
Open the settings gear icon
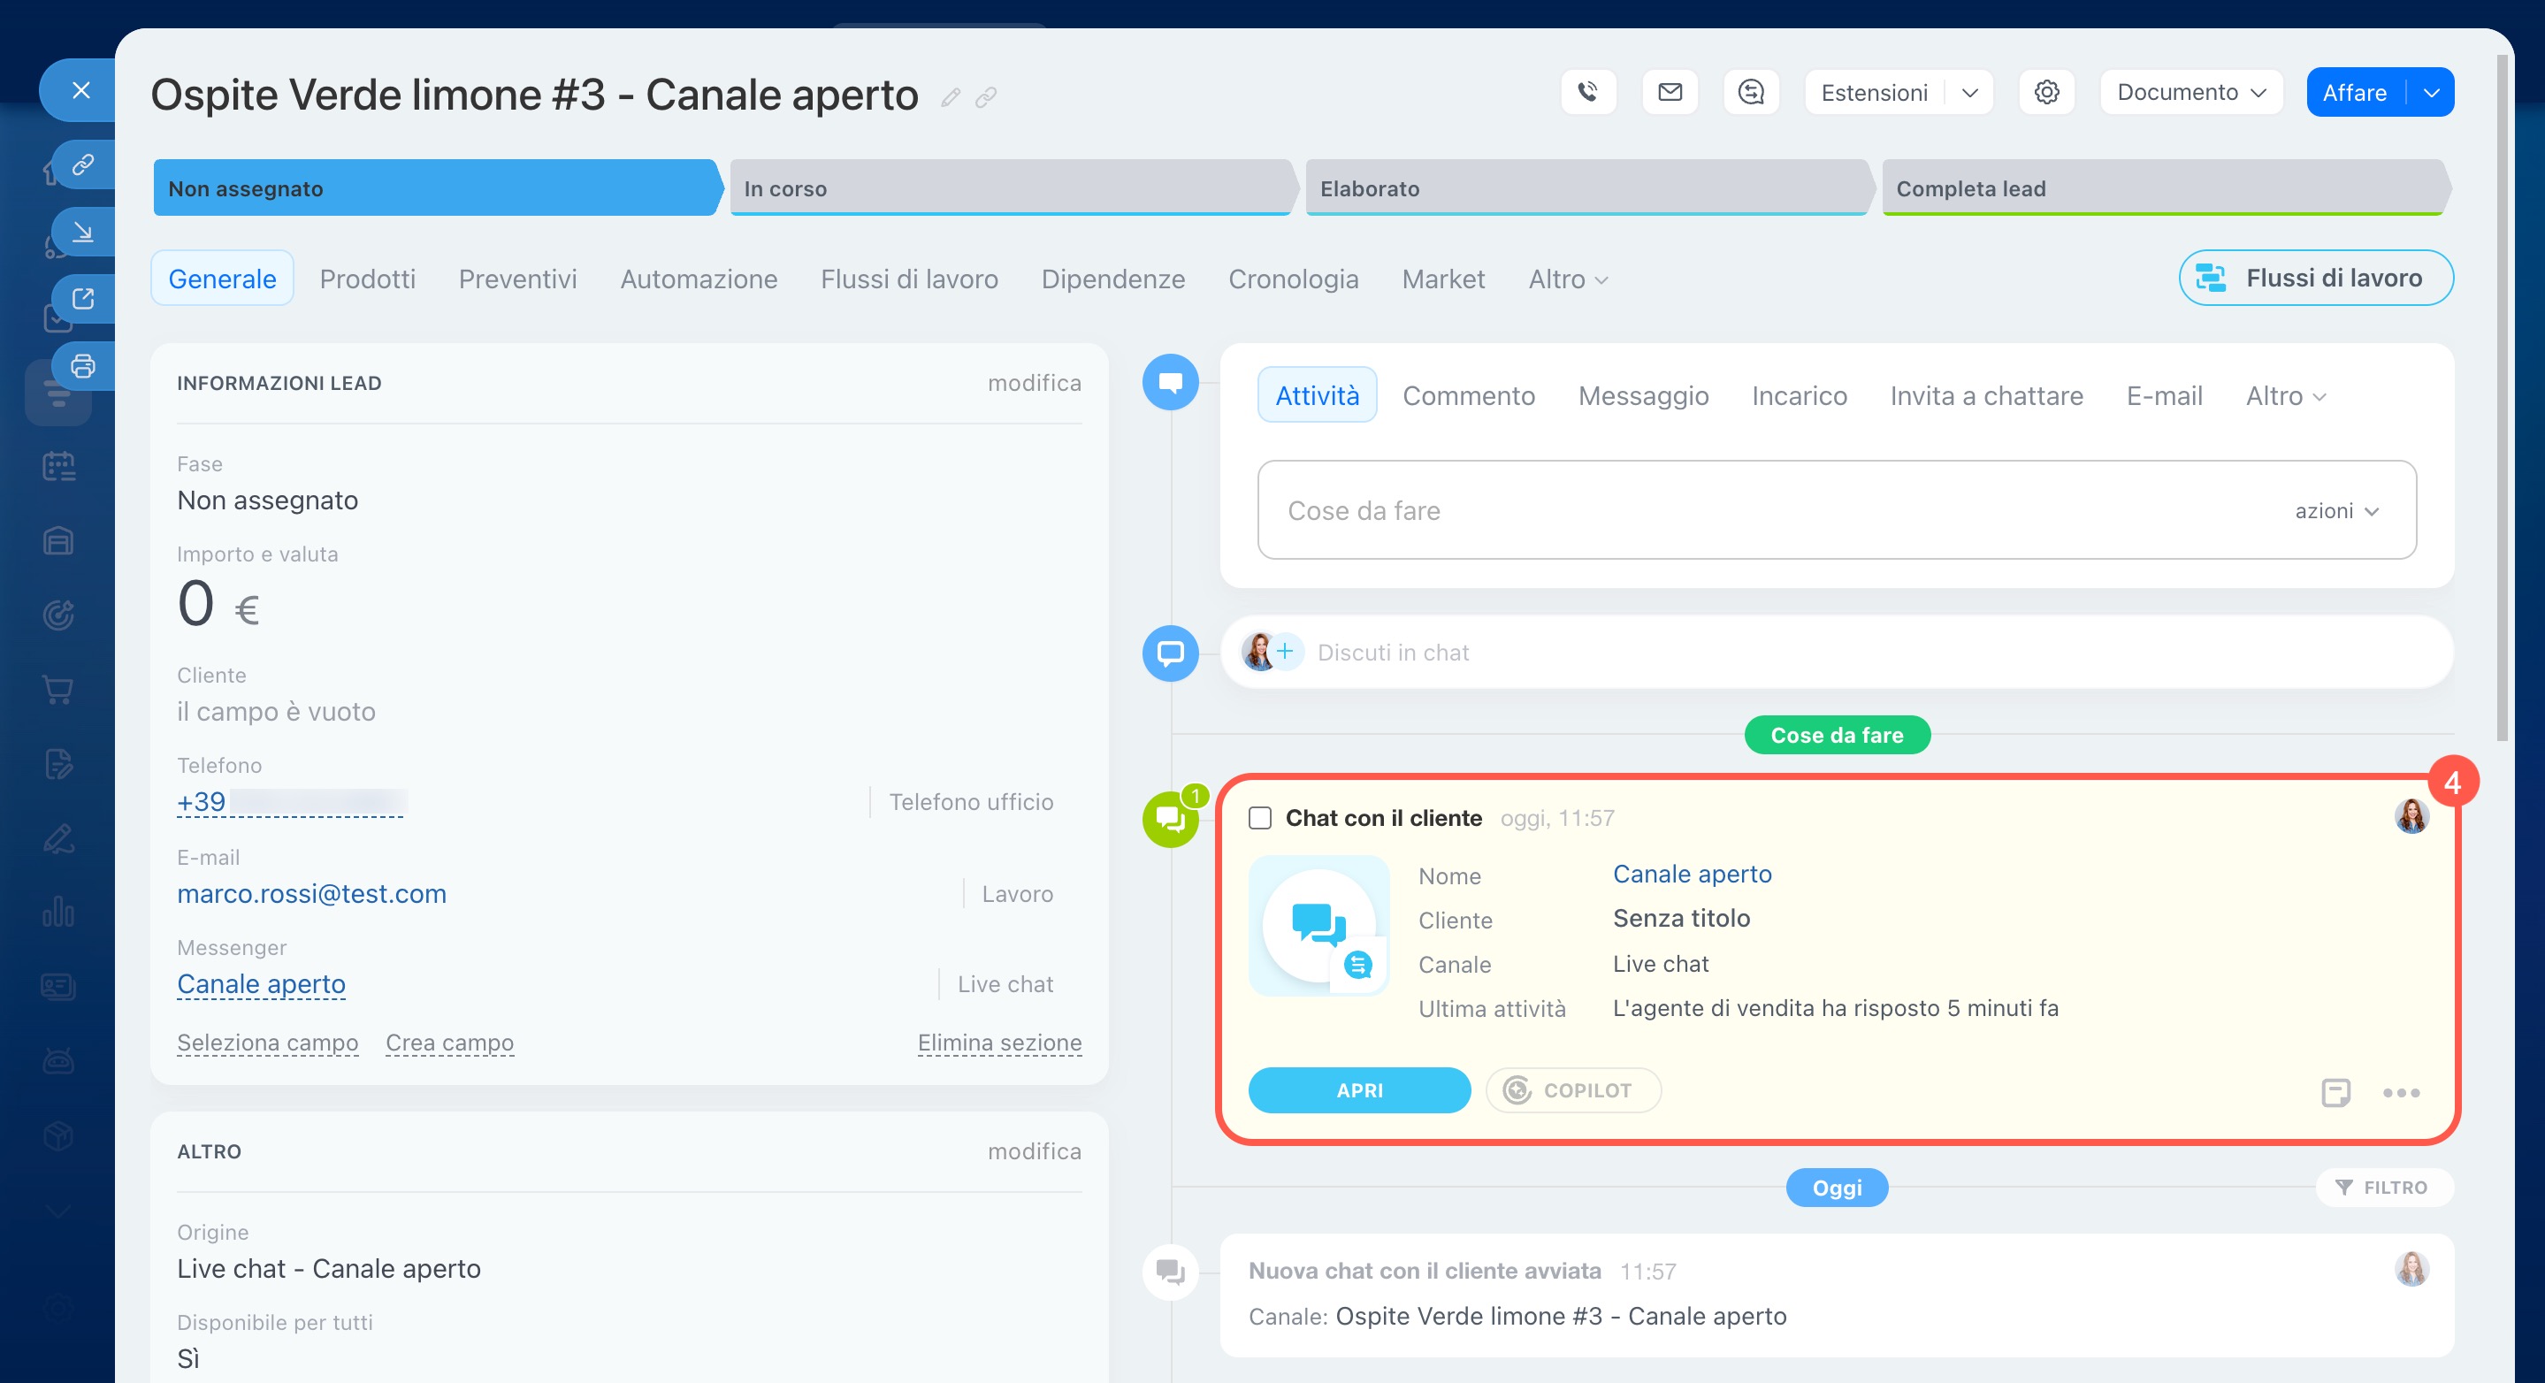2046,92
